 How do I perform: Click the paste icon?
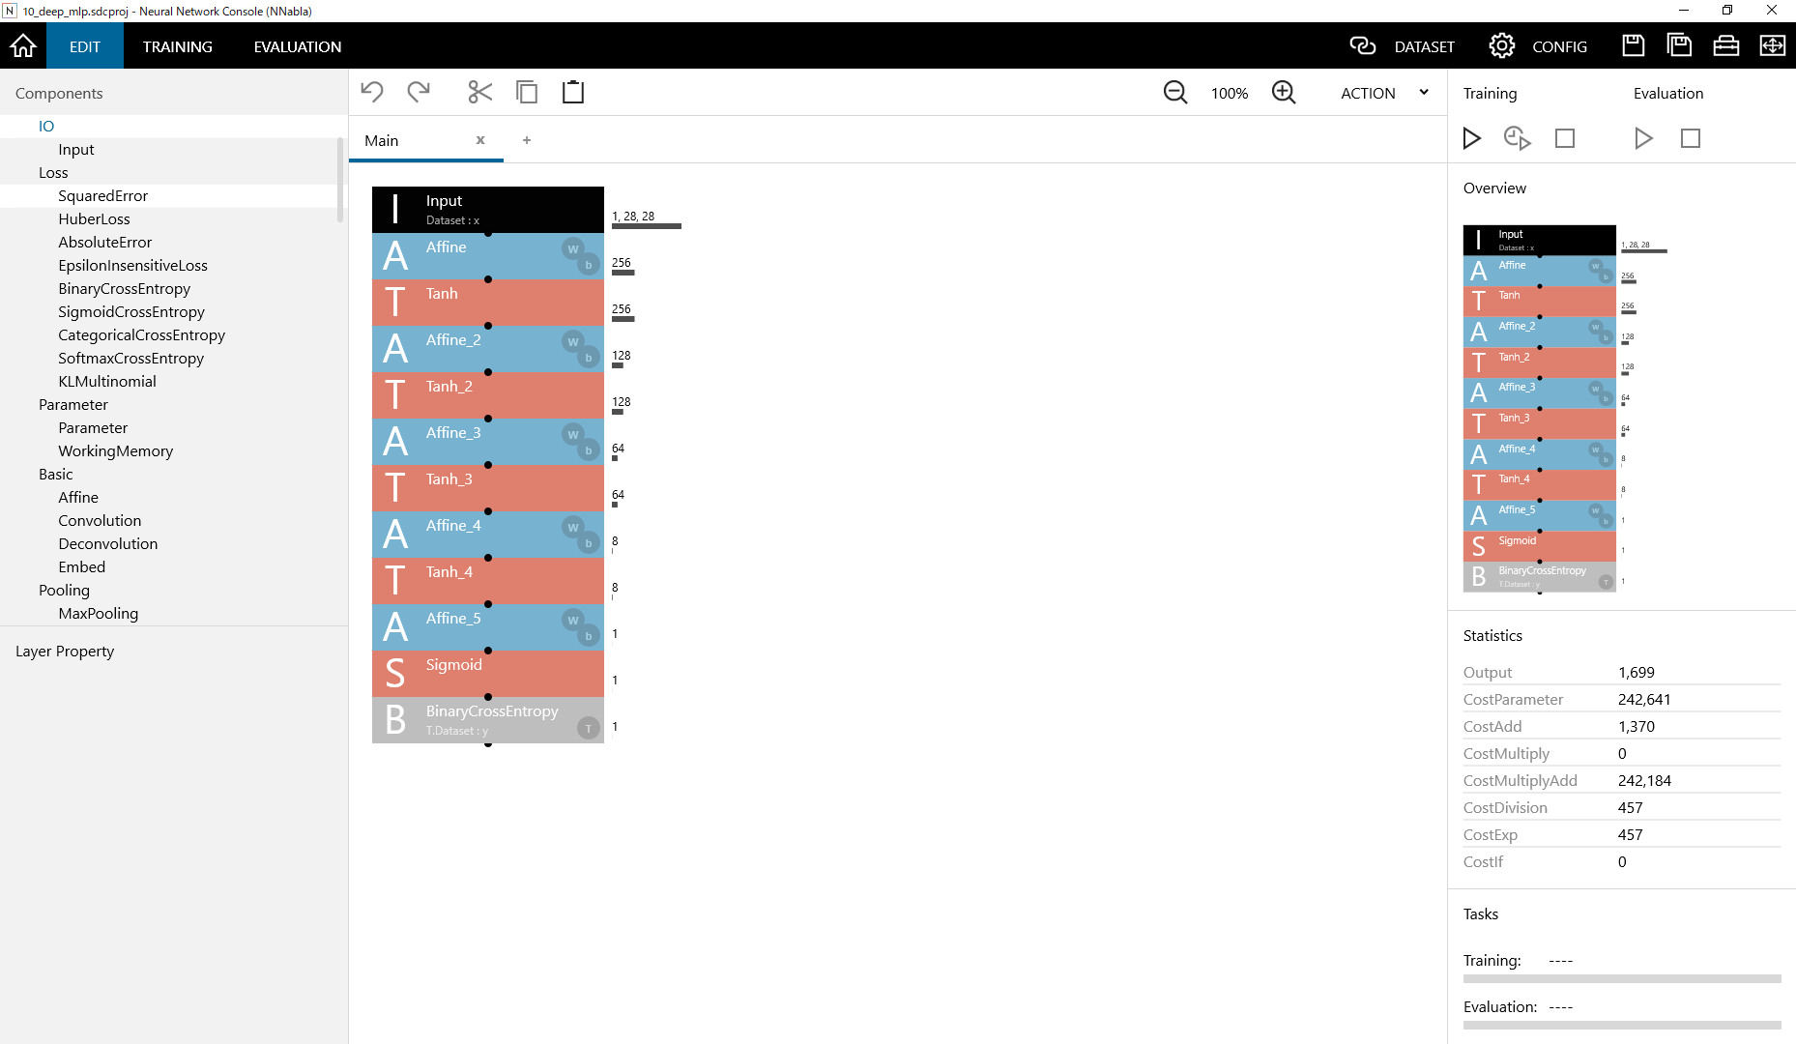(572, 92)
